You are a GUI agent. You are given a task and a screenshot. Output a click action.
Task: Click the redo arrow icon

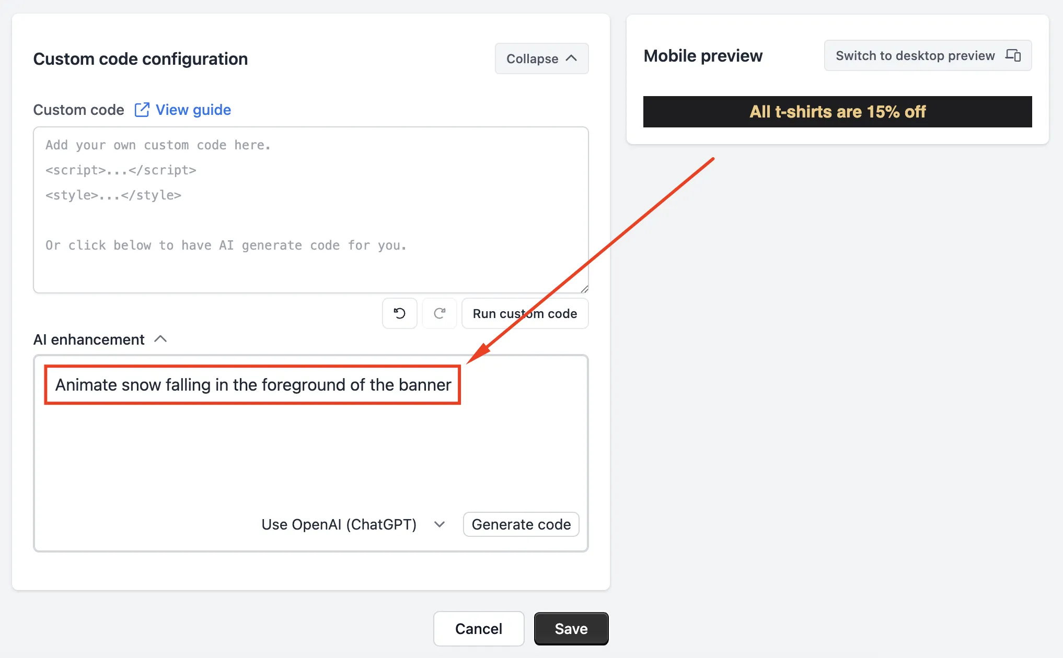[440, 313]
